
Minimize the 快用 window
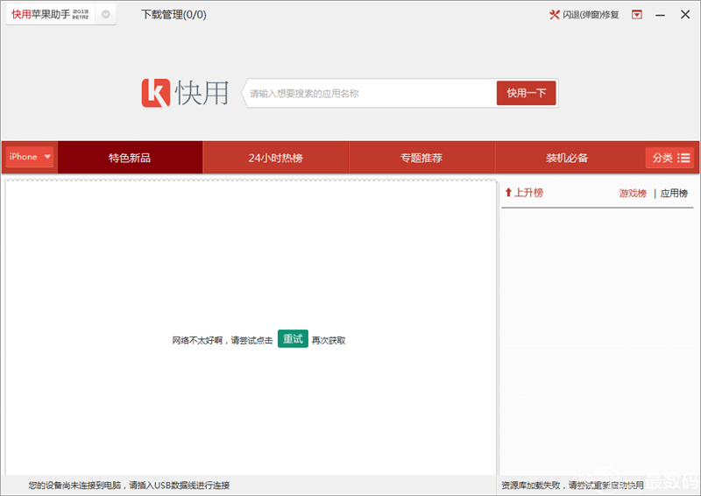(661, 15)
